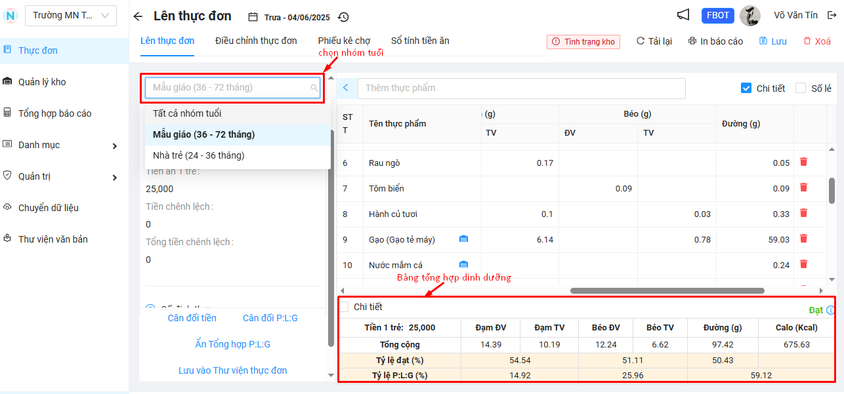Collapse the left panel with chevron button
Viewport: 844px width, 394px height.
click(346, 88)
